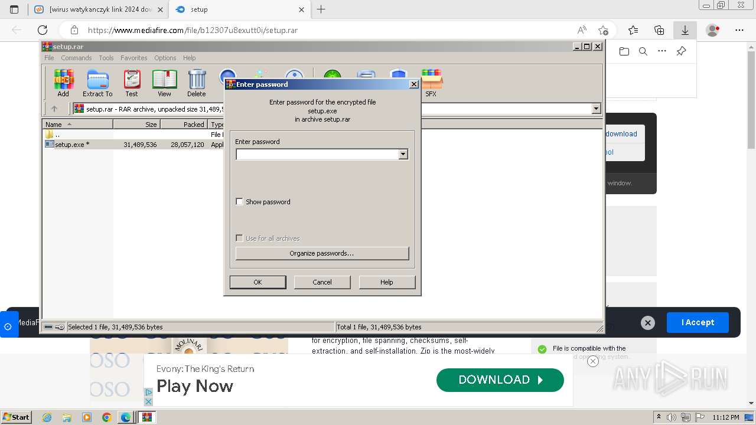The width and height of the screenshot is (756, 425).
Task: Expand Enter password combo box dropdown
Action: tap(403, 155)
